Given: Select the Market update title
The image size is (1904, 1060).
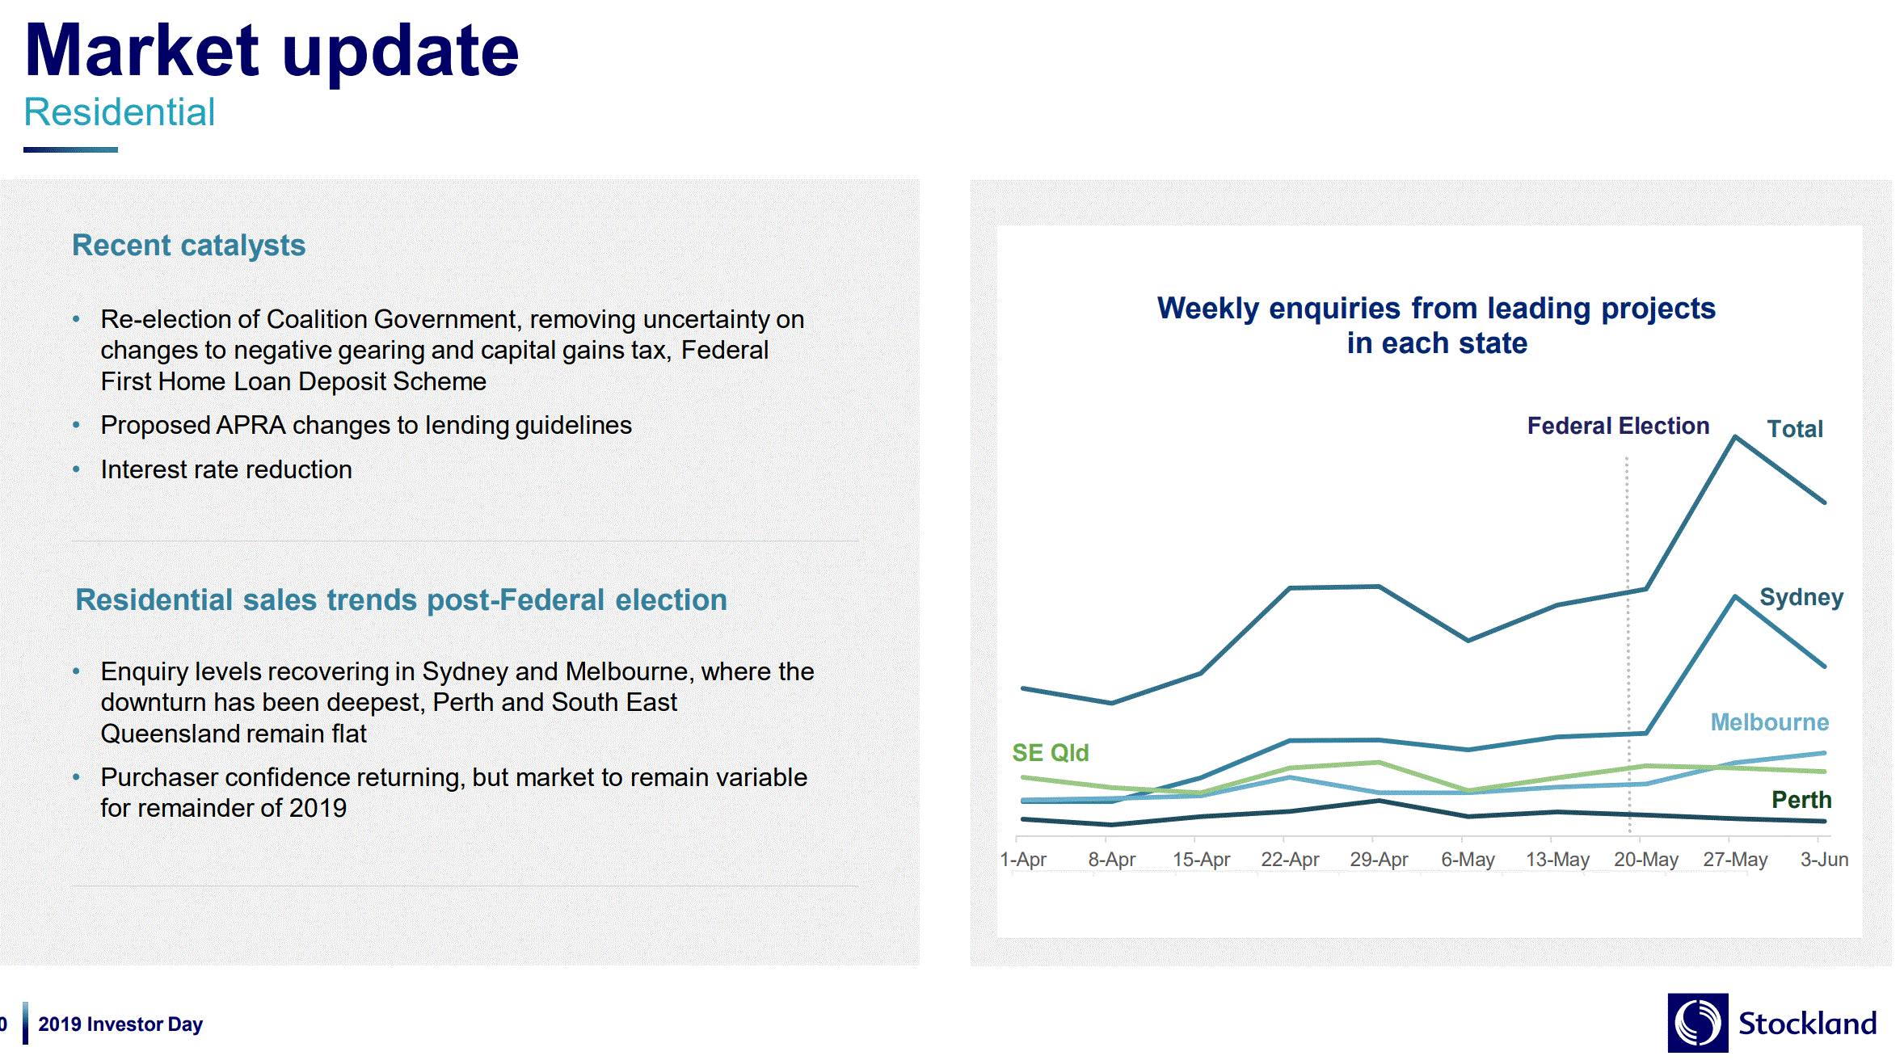Looking at the screenshot, I should tap(272, 52).
